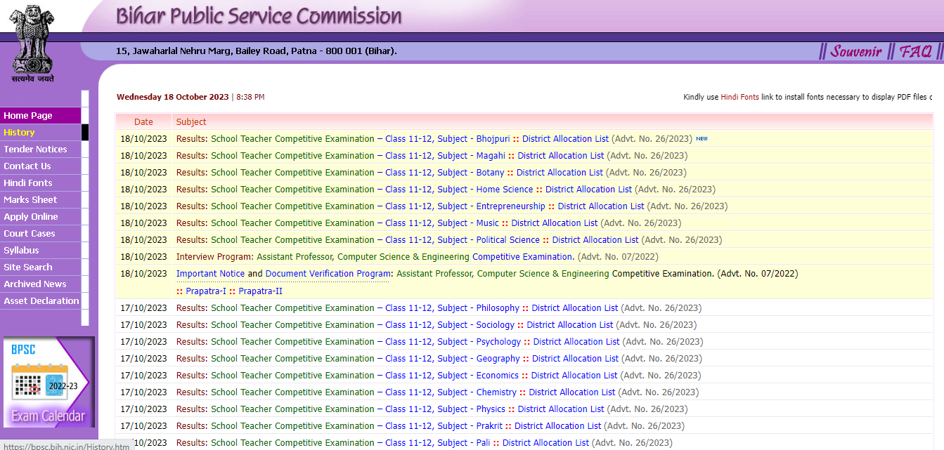Click the Souvenir link in the header

(856, 51)
